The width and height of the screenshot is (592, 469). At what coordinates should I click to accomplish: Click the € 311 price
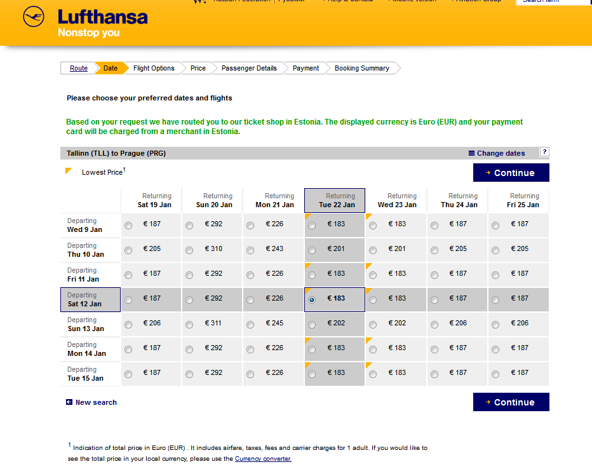click(213, 323)
